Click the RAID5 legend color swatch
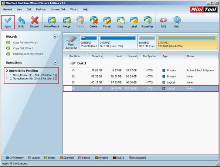 tap(114, 158)
